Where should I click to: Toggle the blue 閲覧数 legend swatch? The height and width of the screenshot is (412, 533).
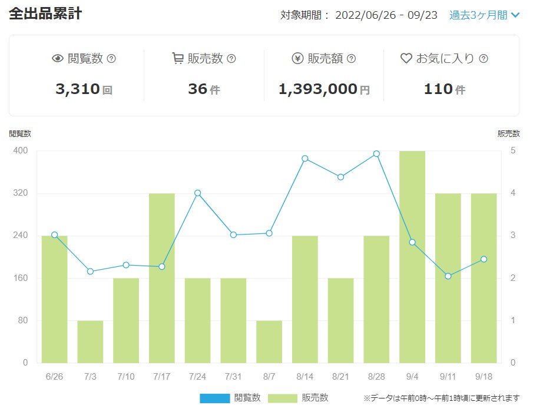215,398
